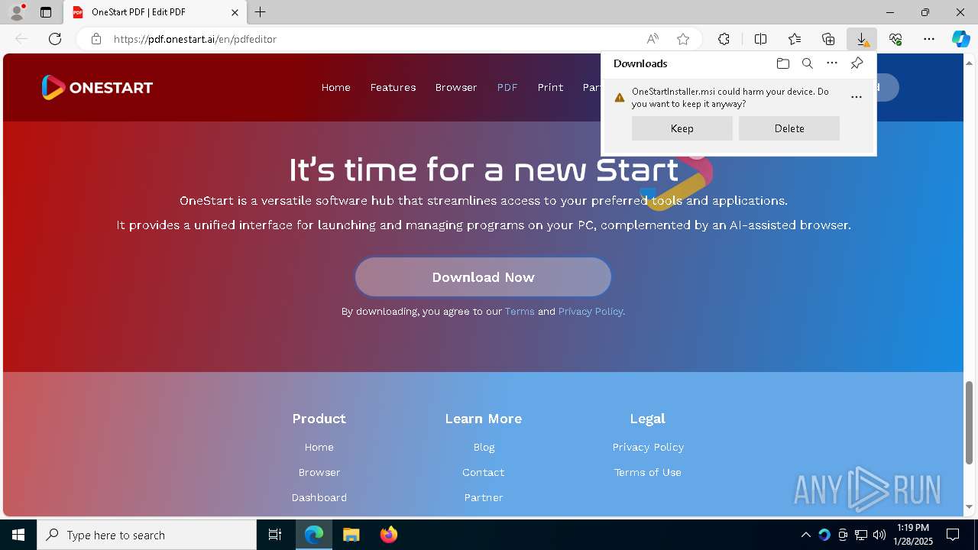The image size is (978, 550).
Task: Search downloads with magnifier icon
Action: [808, 63]
